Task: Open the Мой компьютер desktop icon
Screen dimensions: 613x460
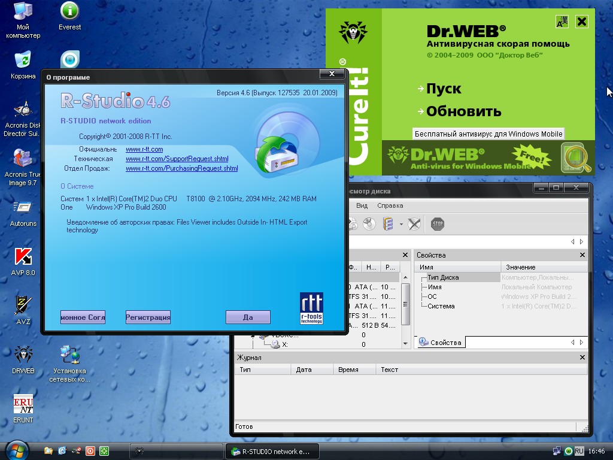Action: [23, 20]
